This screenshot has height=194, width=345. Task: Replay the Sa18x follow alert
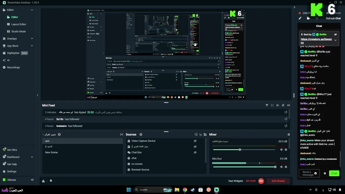[286, 119]
